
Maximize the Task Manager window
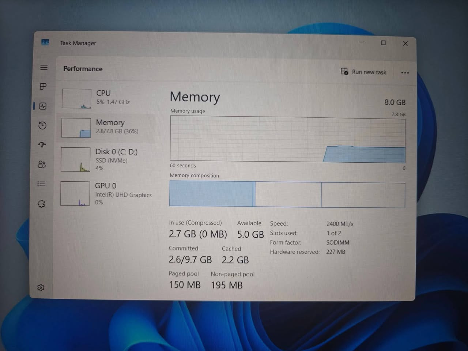tap(383, 43)
